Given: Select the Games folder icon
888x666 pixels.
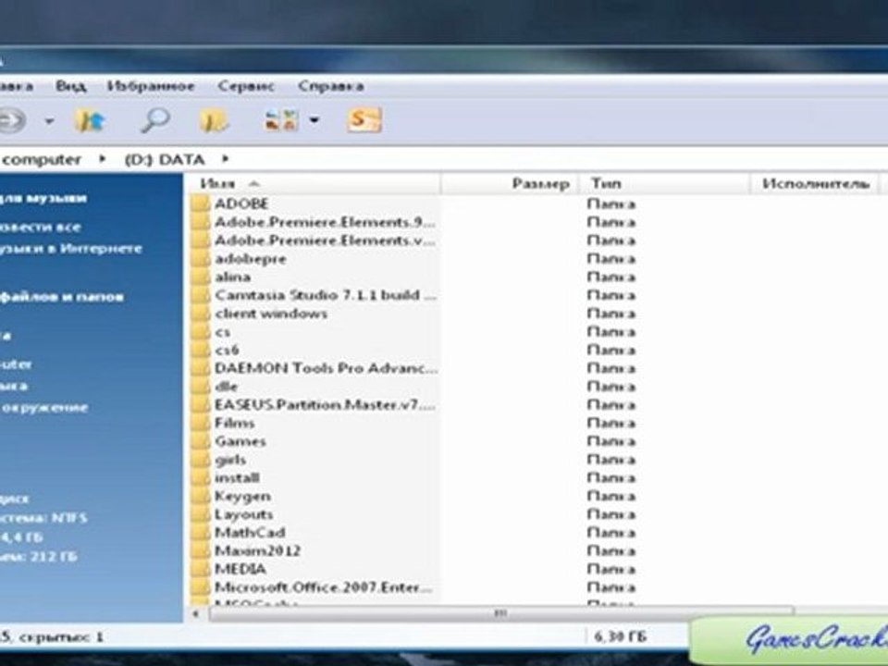Looking at the screenshot, I should [201, 441].
